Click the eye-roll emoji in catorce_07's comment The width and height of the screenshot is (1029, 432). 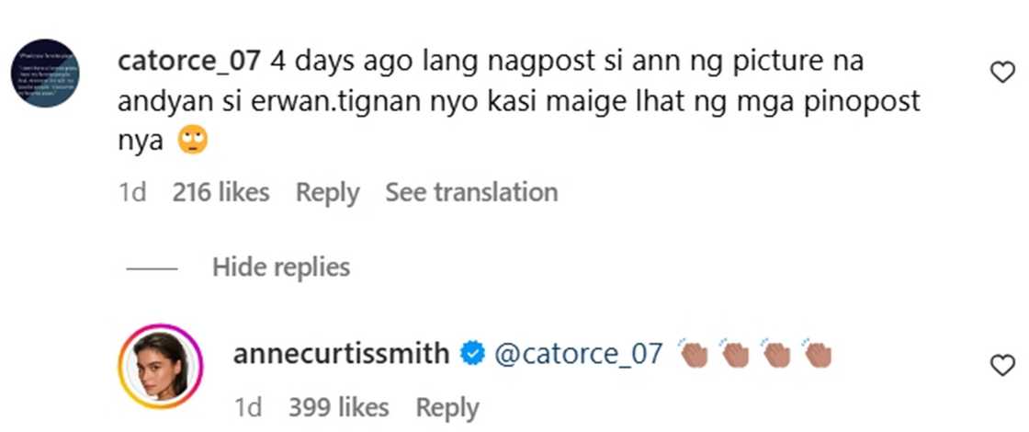(192, 140)
